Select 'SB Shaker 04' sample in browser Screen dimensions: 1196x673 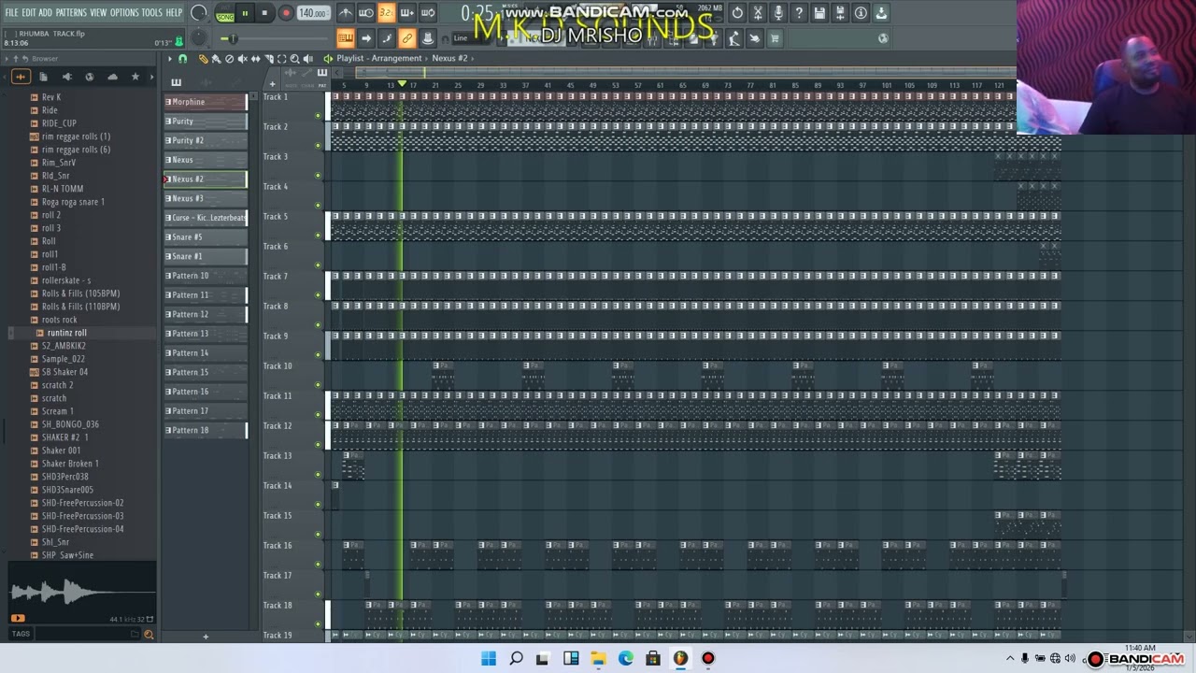coord(64,372)
